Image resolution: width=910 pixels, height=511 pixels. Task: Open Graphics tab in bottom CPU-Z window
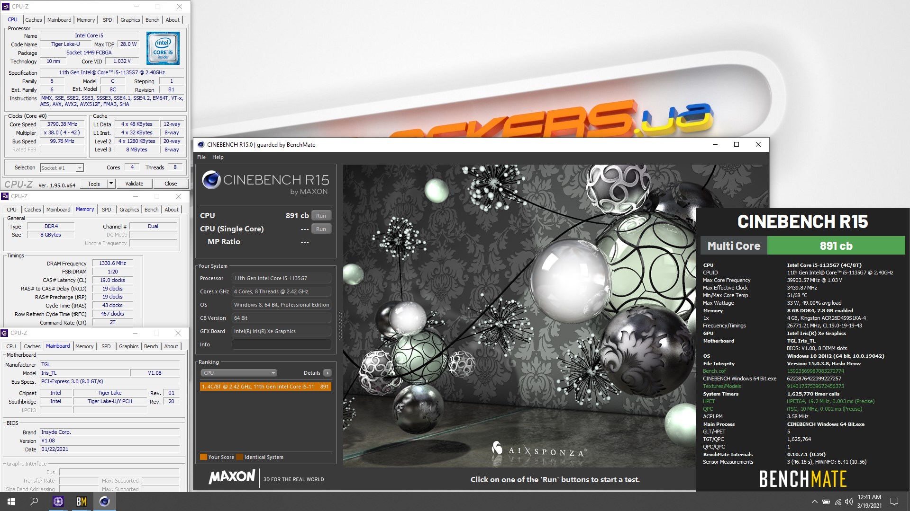(129, 346)
